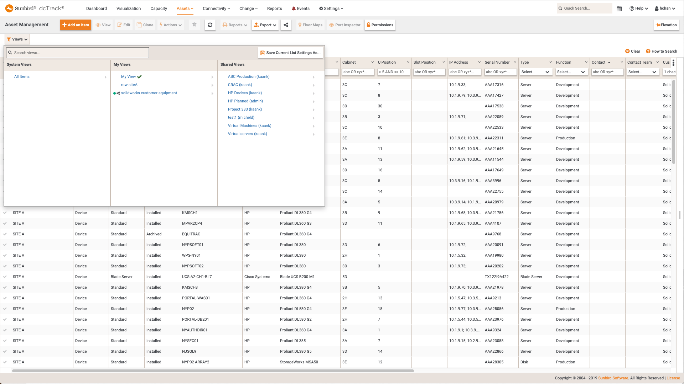Click the trash delete icon

tap(195, 25)
